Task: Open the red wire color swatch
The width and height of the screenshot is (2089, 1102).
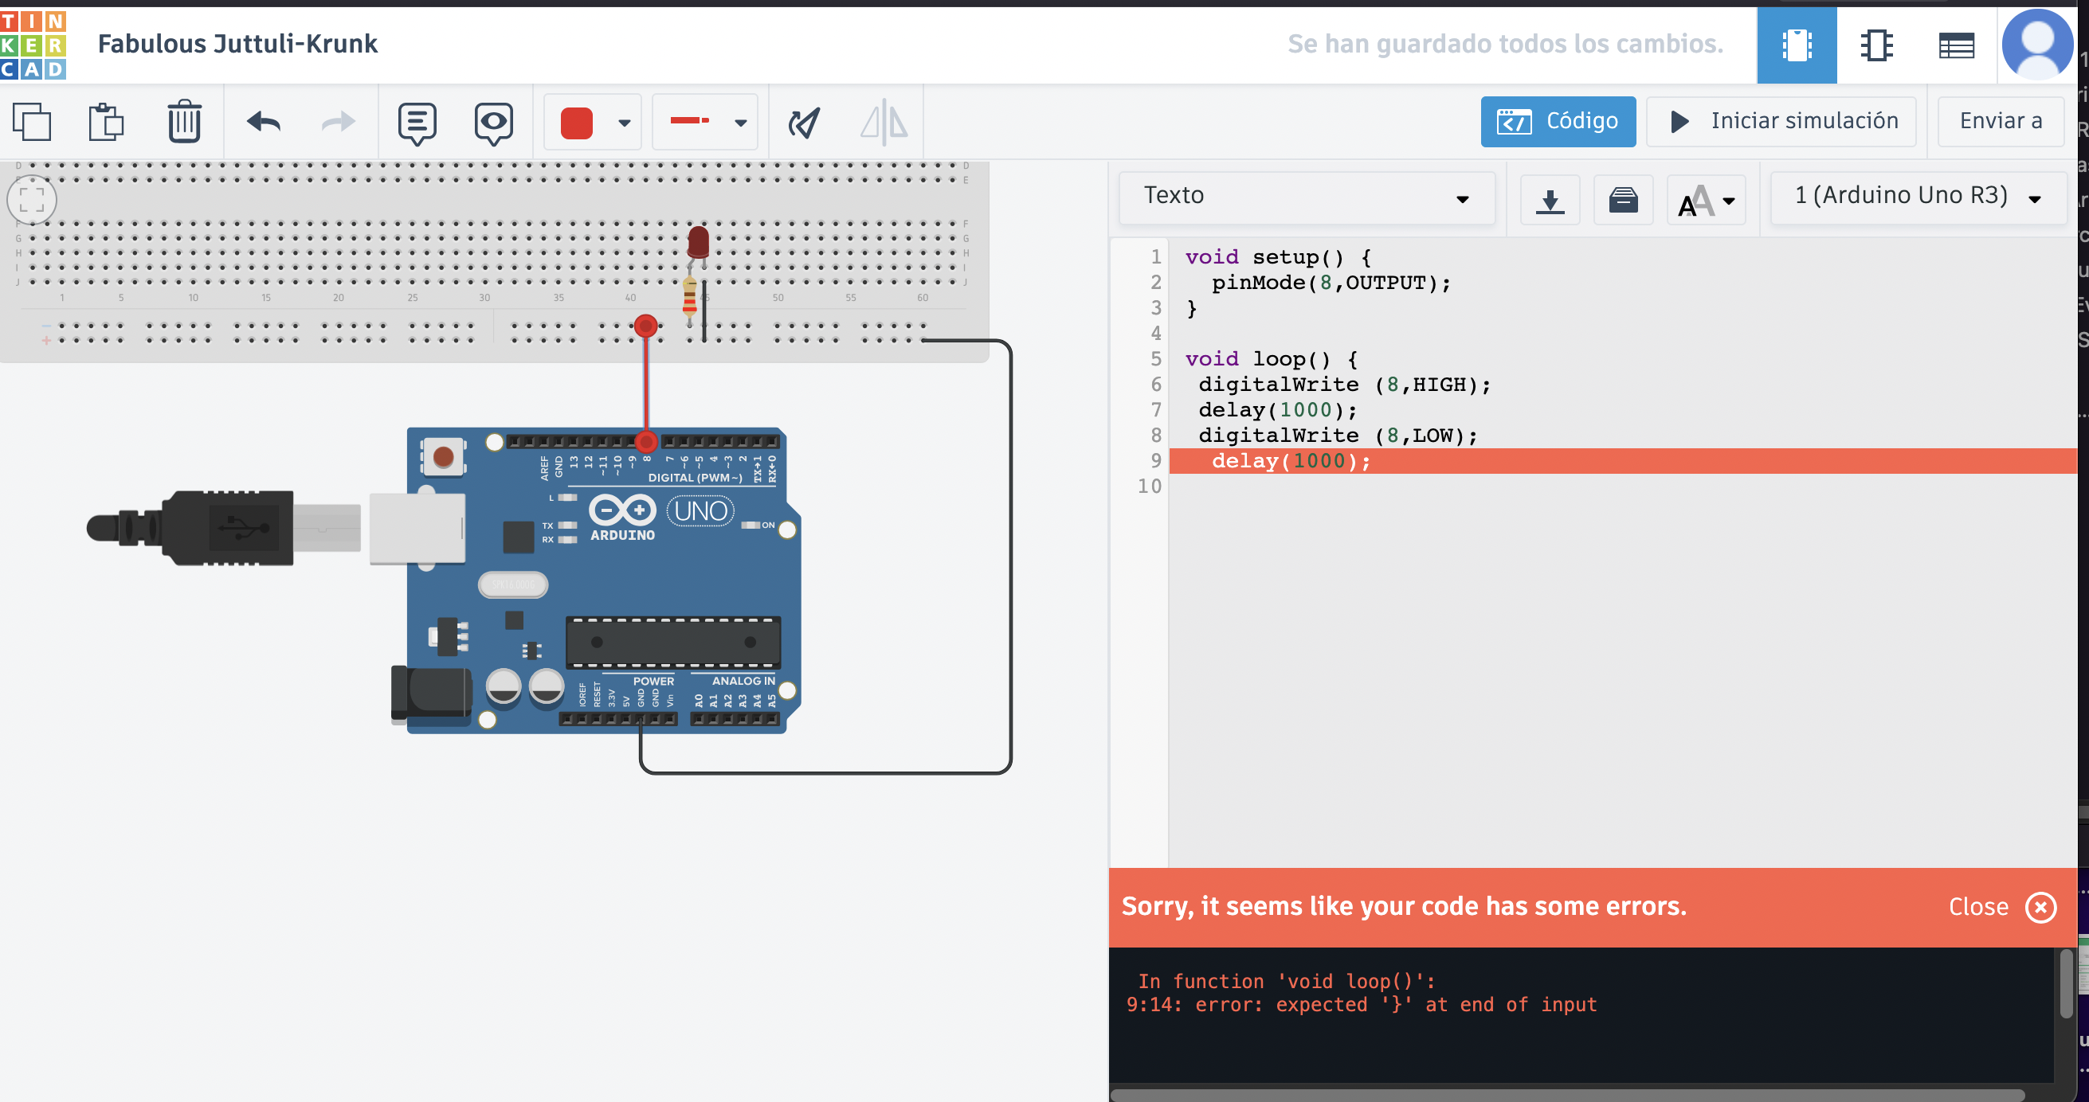Action: (592, 123)
